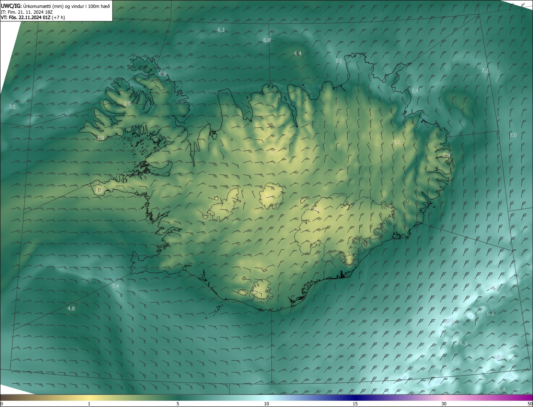Click the 2.9 value label on the map
The width and height of the screenshot is (533, 407).
coord(101,138)
